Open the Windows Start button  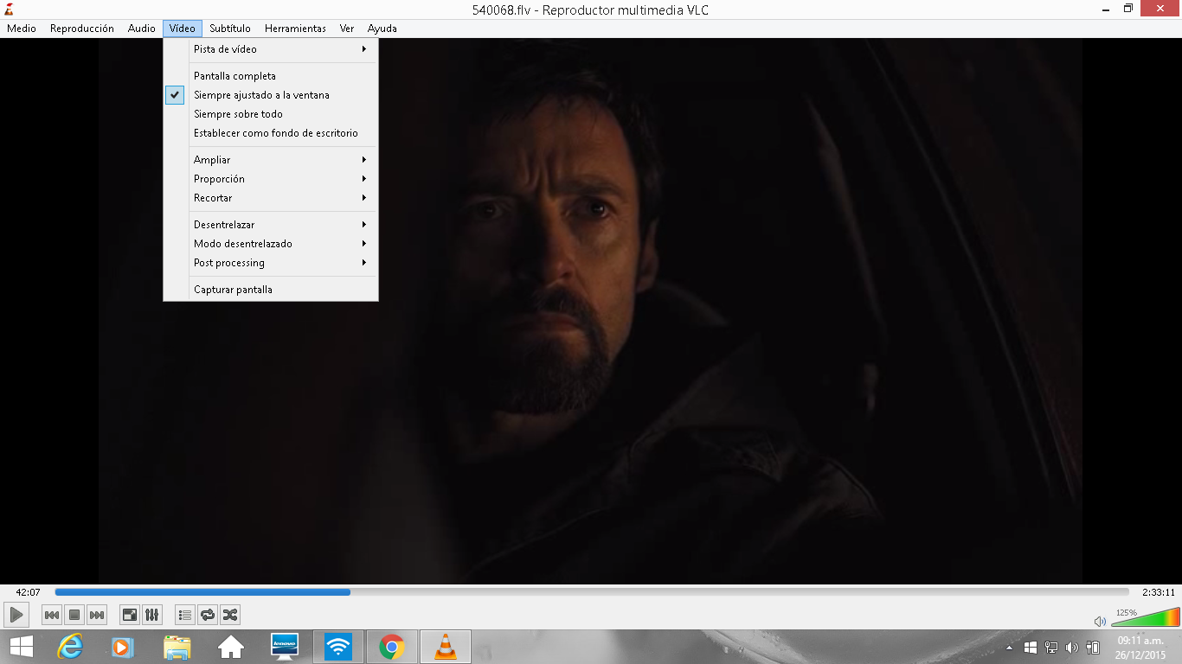[x=22, y=647]
